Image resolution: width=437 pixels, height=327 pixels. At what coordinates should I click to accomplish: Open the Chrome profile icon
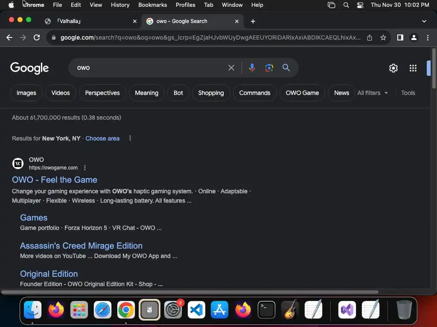click(x=414, y=37)
